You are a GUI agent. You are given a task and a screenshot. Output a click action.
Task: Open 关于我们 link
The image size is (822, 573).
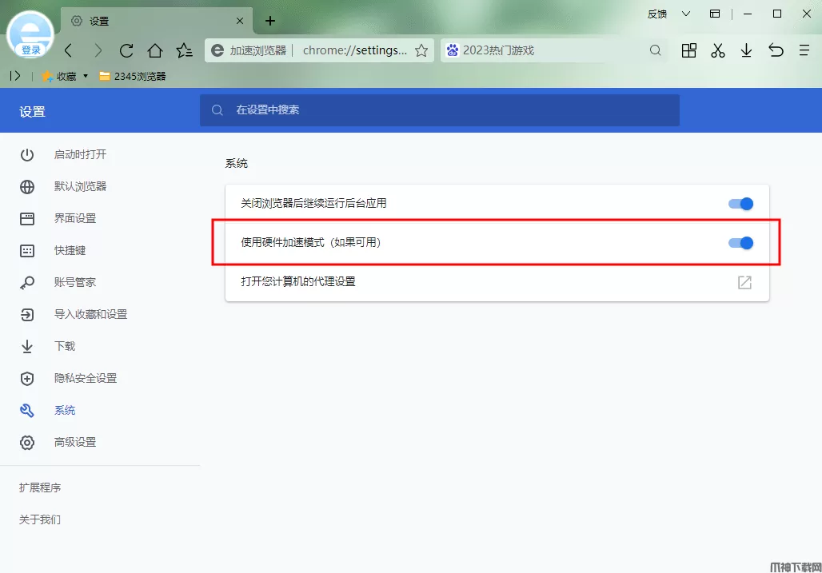coord(40,519)
